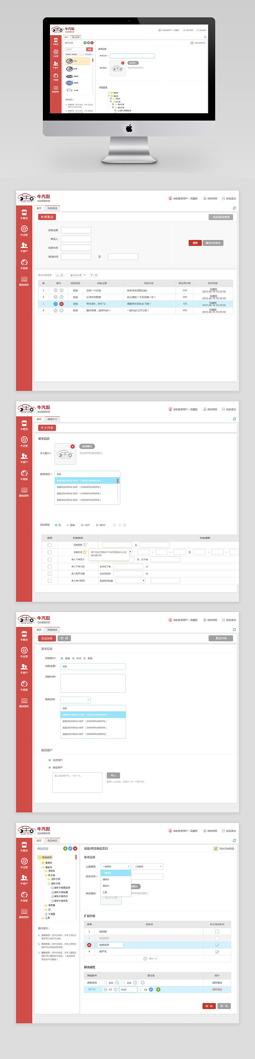This screenshot has width=255, height=1059.
Task: Click 收起高级搜索 to collapse search
Action: [x=221, y=217]
